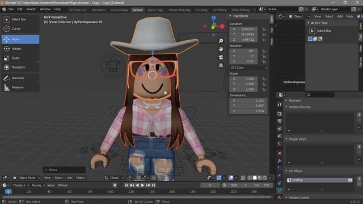The width and height of the screenshot is (363, 204).
Task: Click the current frame number field
Action: pos(210,185)
